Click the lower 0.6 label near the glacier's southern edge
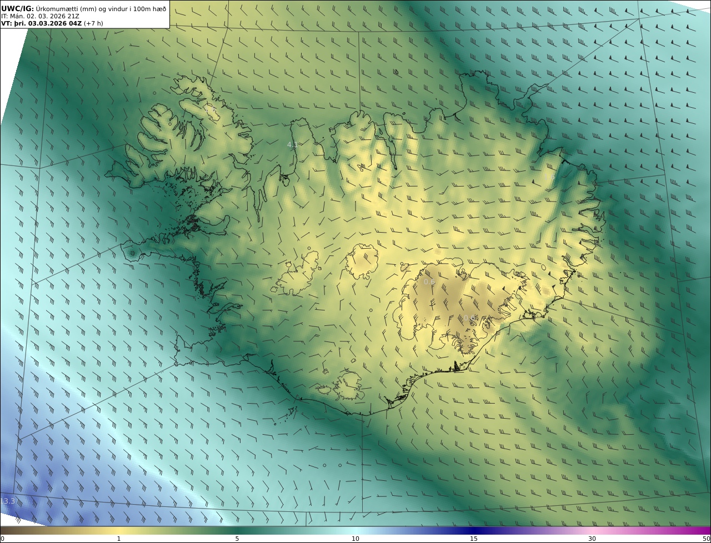Viewport: 711px width, 543px height. coord(470,318)
